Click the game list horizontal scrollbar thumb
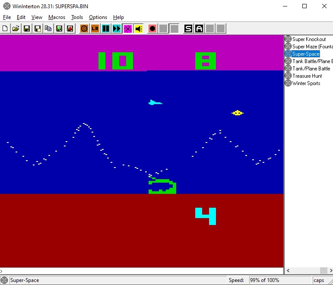Screen dimensions: 333x285 pyautogui.click(x=323, y=271)
